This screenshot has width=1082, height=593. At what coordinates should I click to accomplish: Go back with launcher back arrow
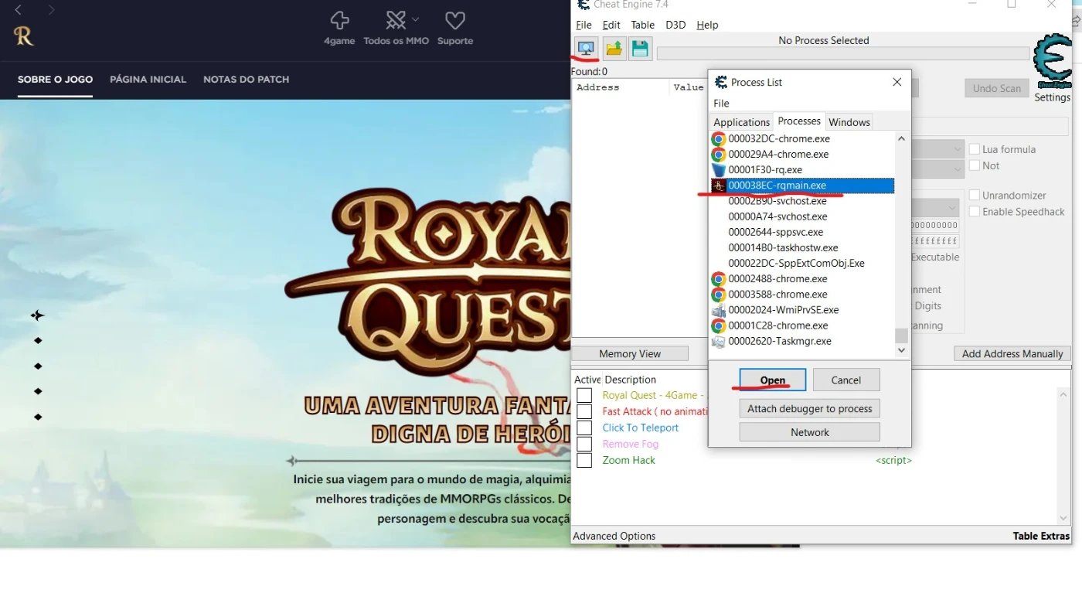[19, 10]
